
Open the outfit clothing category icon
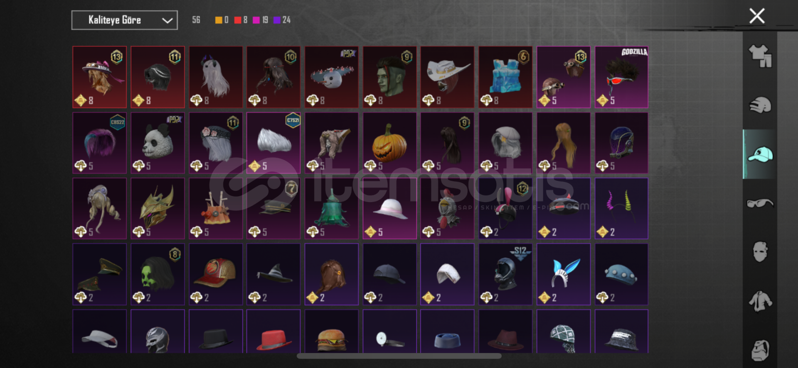760,56
